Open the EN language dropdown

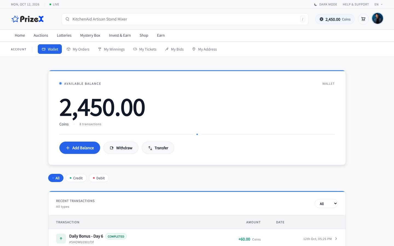(x=378, y=4)
